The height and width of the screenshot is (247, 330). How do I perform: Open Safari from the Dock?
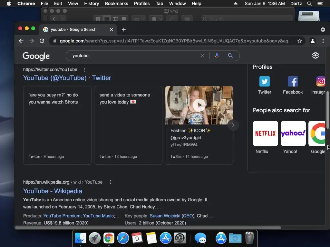(x=123, y=238)
